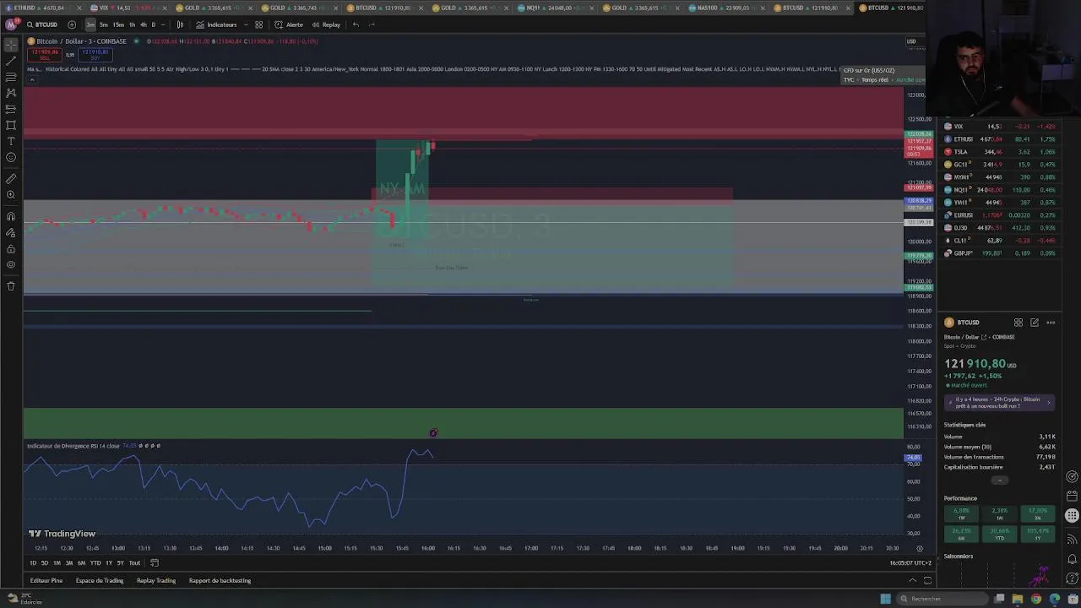Toggle hide all drawings eye icon
This screenshot has height=608, width=1081.
point(11,265)
